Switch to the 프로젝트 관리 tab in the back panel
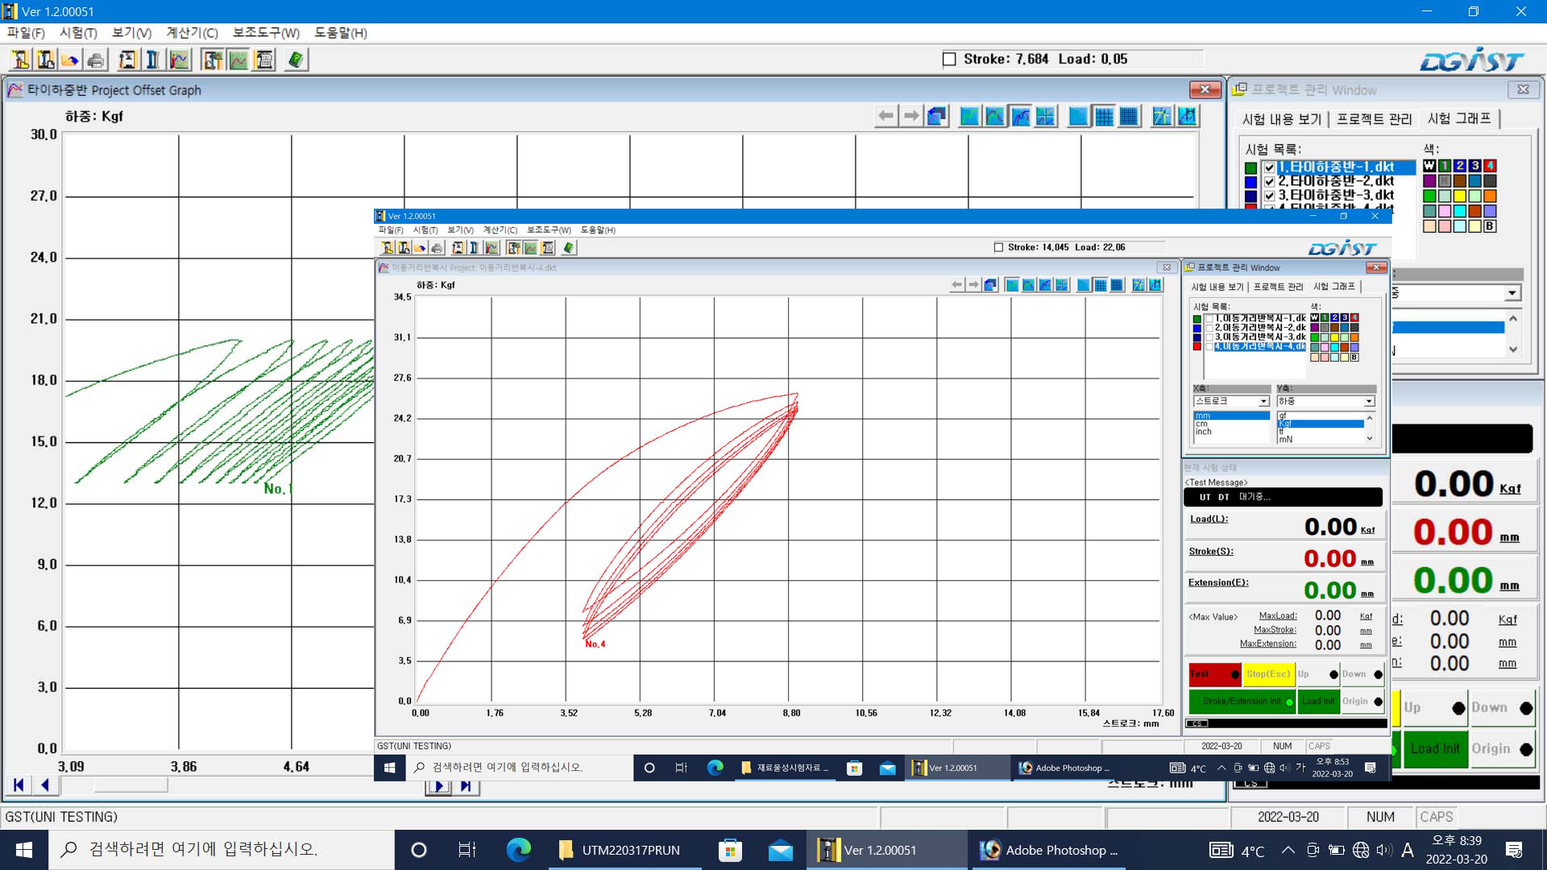This screenshot has width=1547, height=870. pos(1374,119)
